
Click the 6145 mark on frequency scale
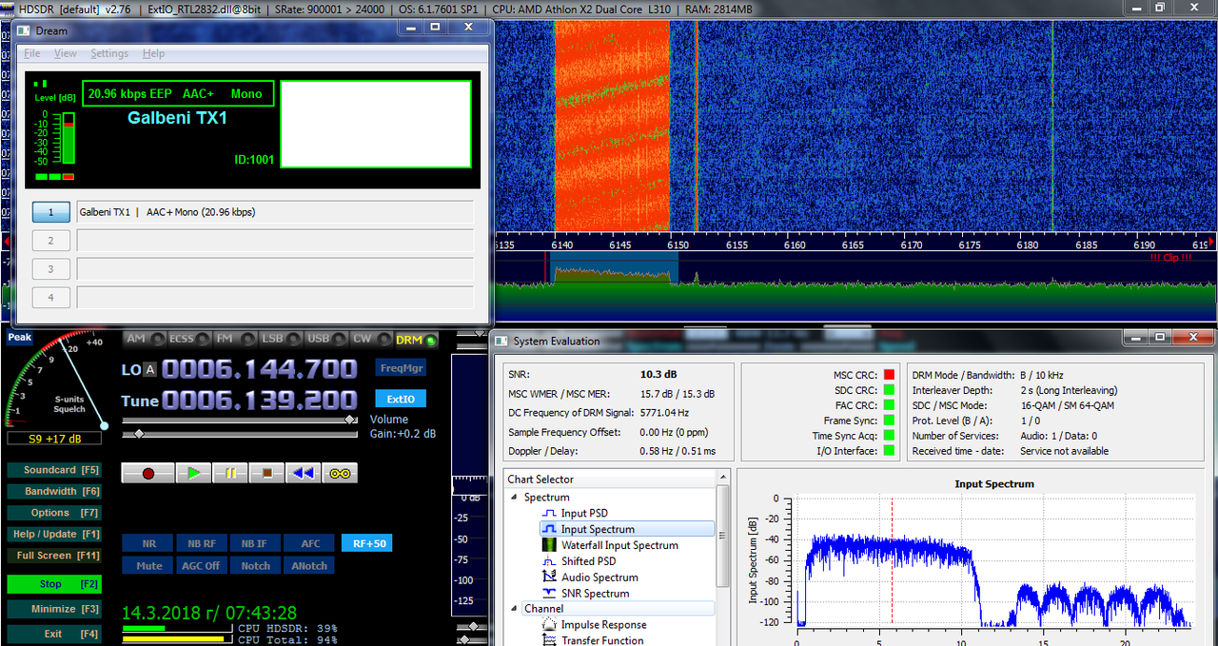(x=619, y=245)
